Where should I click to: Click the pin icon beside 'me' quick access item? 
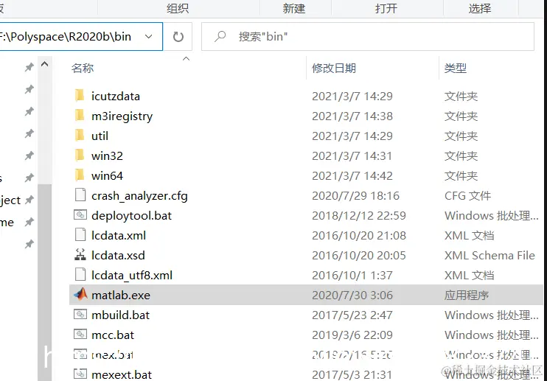point(29,222)
